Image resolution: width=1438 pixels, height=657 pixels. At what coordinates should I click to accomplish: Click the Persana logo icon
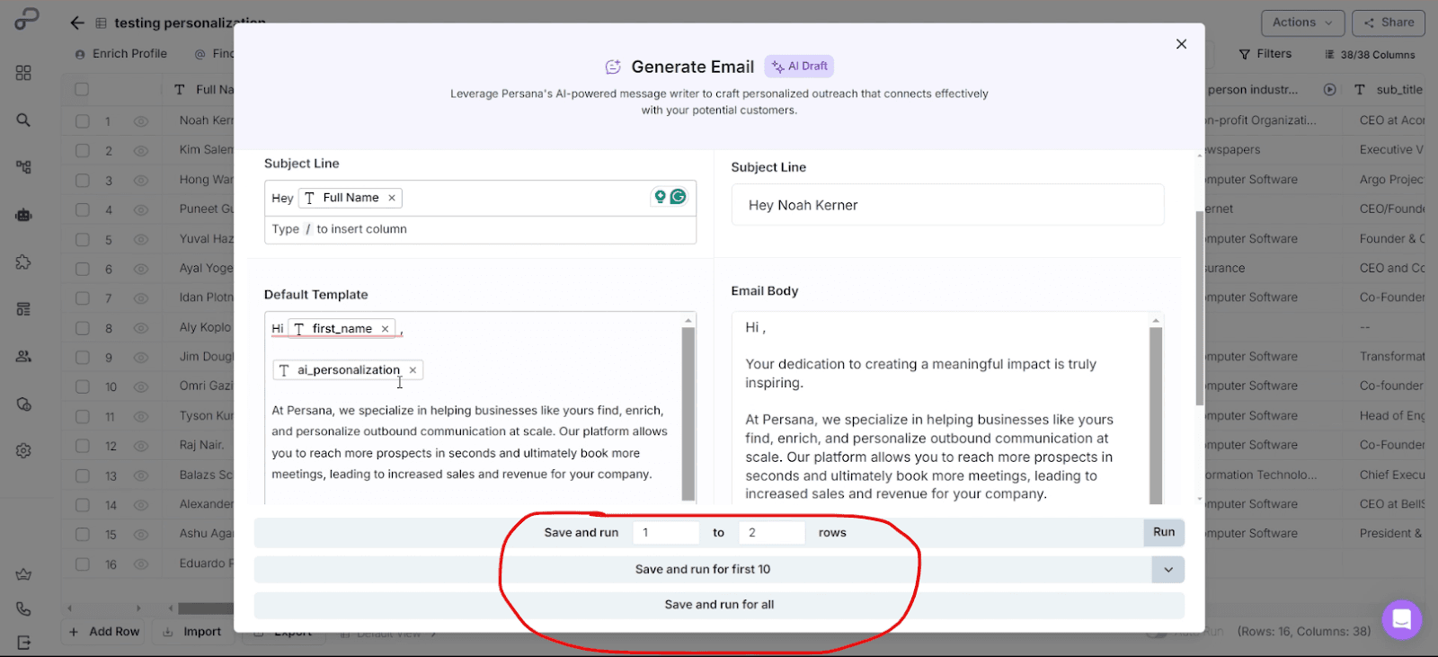[x=26, y=20]
